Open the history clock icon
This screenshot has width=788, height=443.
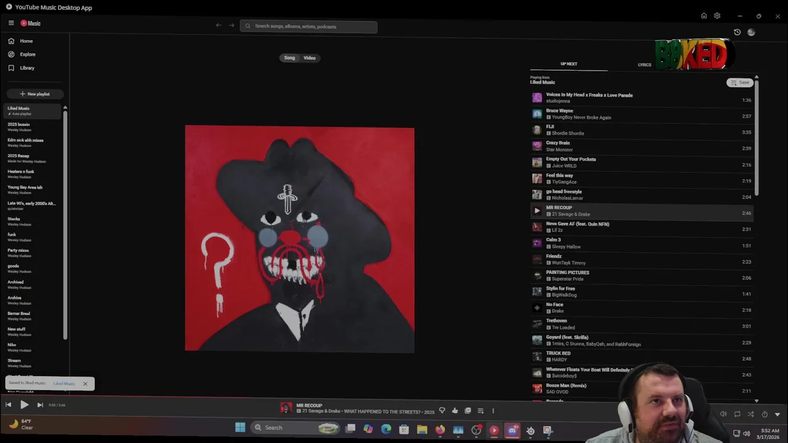[x=737, y=32]
